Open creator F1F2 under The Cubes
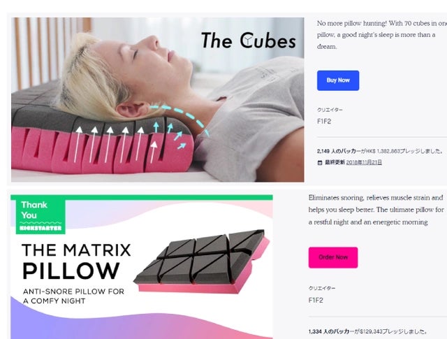Image resolution: width=447 pixels, height=339 pixels. [324, 122]
